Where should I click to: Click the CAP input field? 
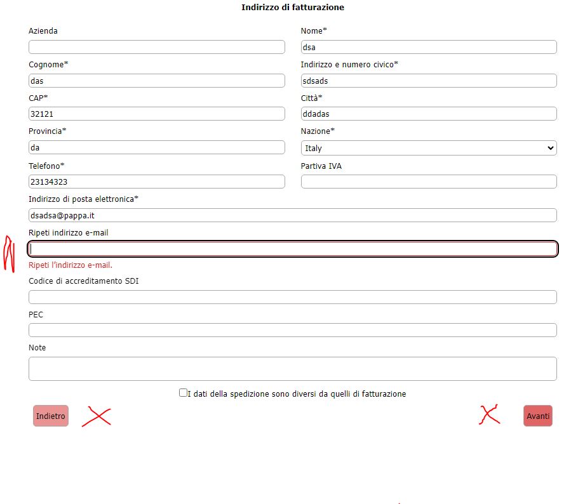(157, 114)
